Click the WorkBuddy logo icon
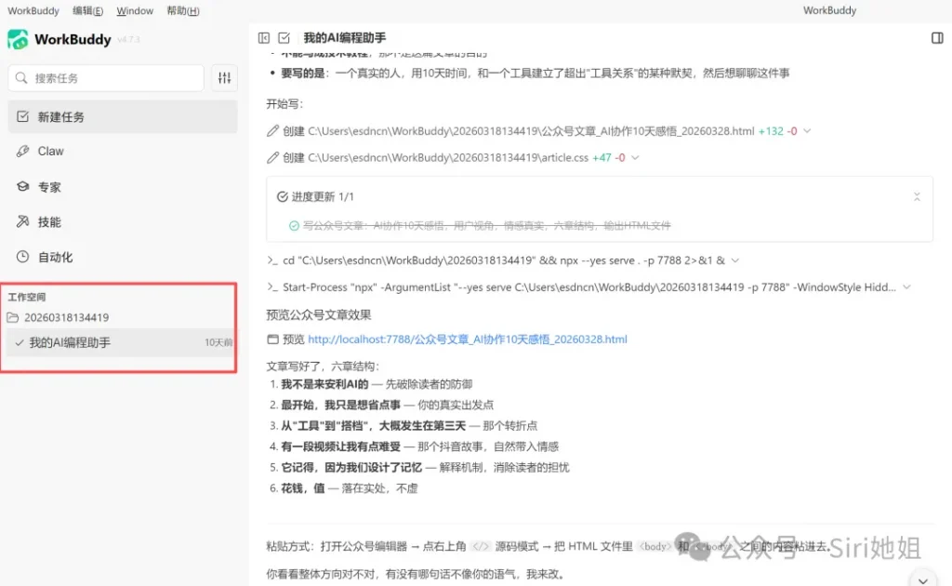 [18, 39]
